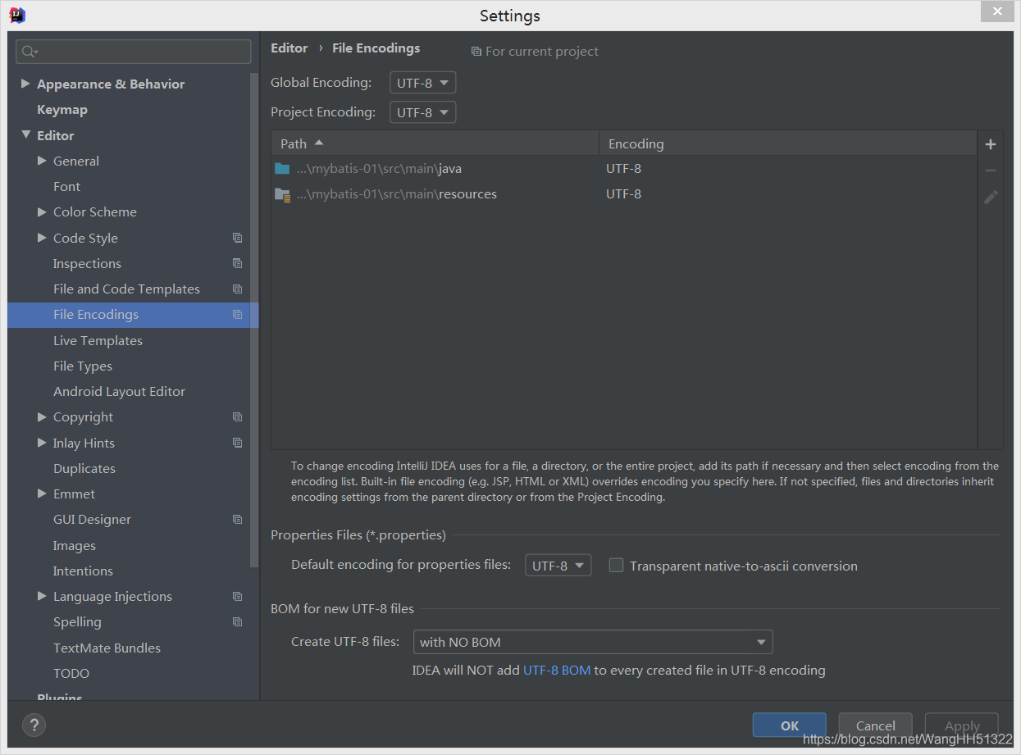Select the mybatis-01 src main java row

point(624,169)
